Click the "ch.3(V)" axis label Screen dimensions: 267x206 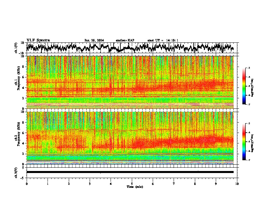16,173
